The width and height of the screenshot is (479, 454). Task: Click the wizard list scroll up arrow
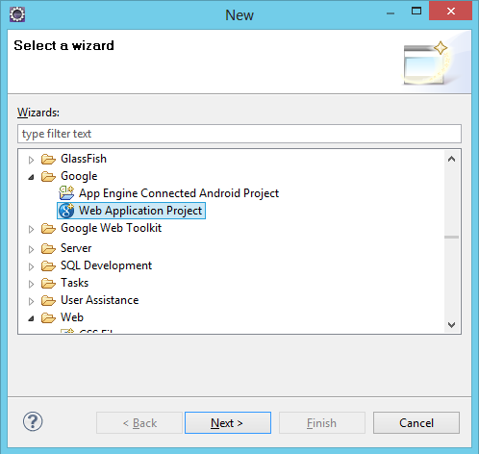[x=451, y=159]
